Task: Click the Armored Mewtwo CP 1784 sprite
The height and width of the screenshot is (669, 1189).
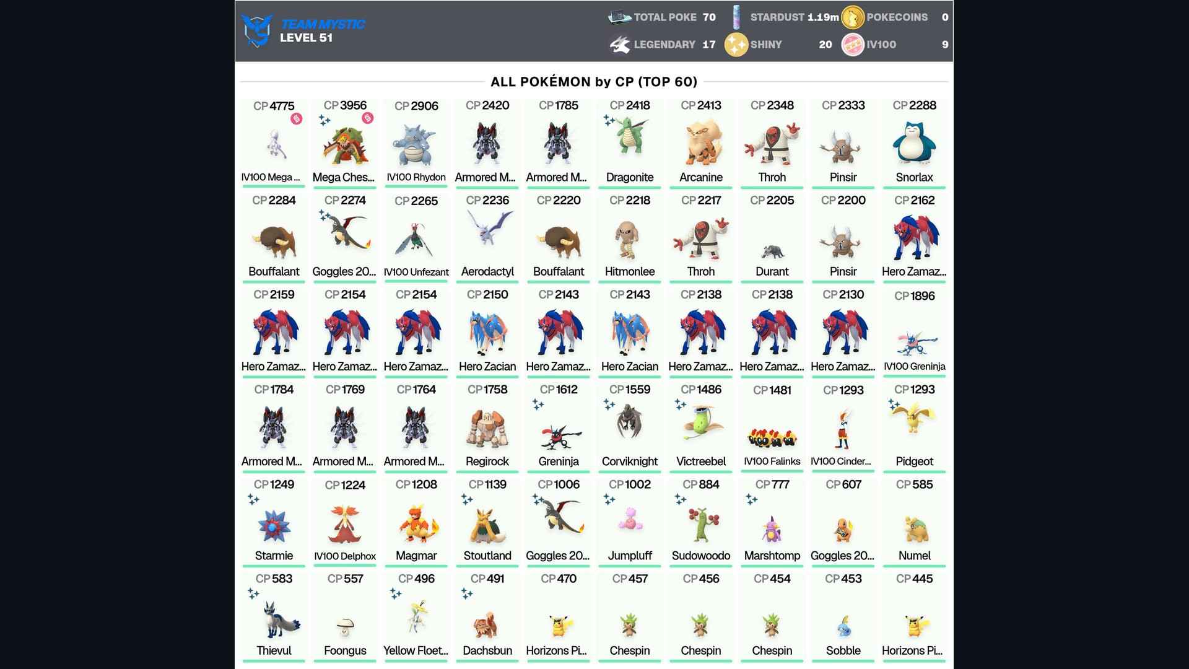Action: pyautogui.click(x=274, y=427)
